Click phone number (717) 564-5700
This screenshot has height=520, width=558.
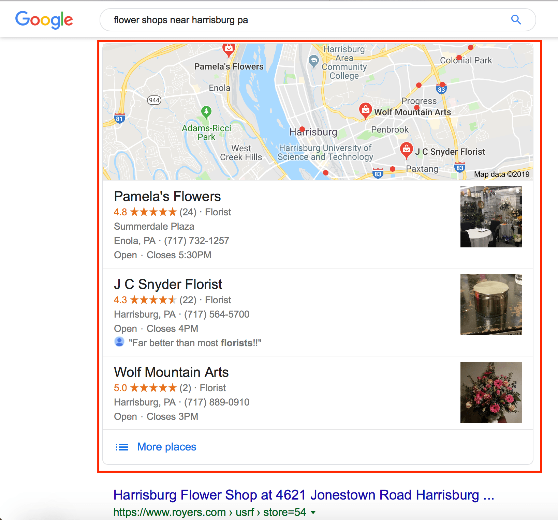(217, 314)
